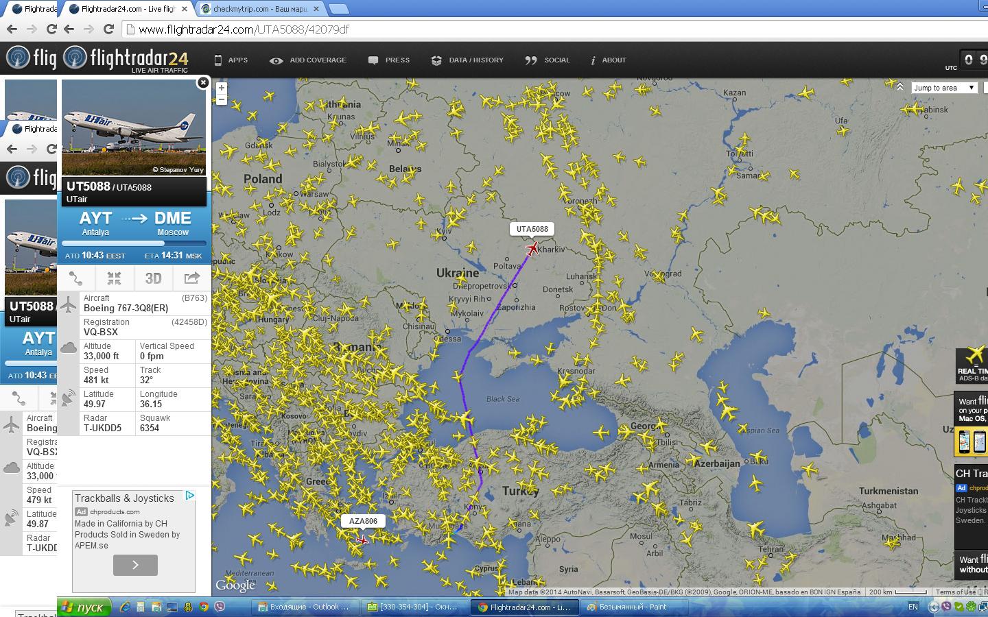Switch to the checkmytrip.com browser tab
The image size is (988, 617).
(259, 9)
